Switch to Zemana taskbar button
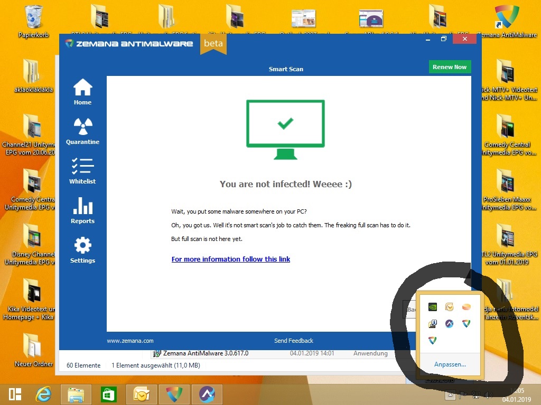The width and height of the screenshot is (541, 405). pyautogui.click(x=174, y=394)
